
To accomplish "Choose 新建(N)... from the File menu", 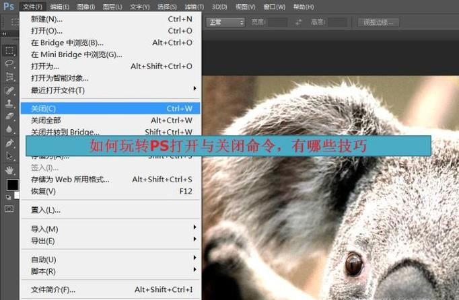I will pyautogui.click(x=110, y=20).
